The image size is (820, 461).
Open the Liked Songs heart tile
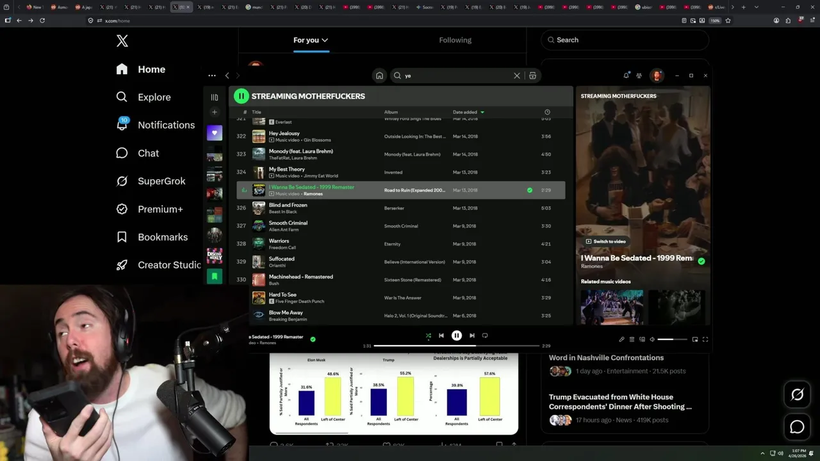pos(215,133)
